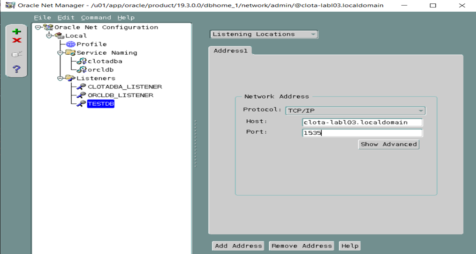Click the Host input field
Screen dimensions: 476x254
tap(362, 122)
